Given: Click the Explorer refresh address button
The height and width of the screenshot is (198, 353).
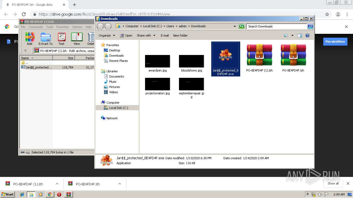Looking at the screenshot, I should [x=242, y=26].
